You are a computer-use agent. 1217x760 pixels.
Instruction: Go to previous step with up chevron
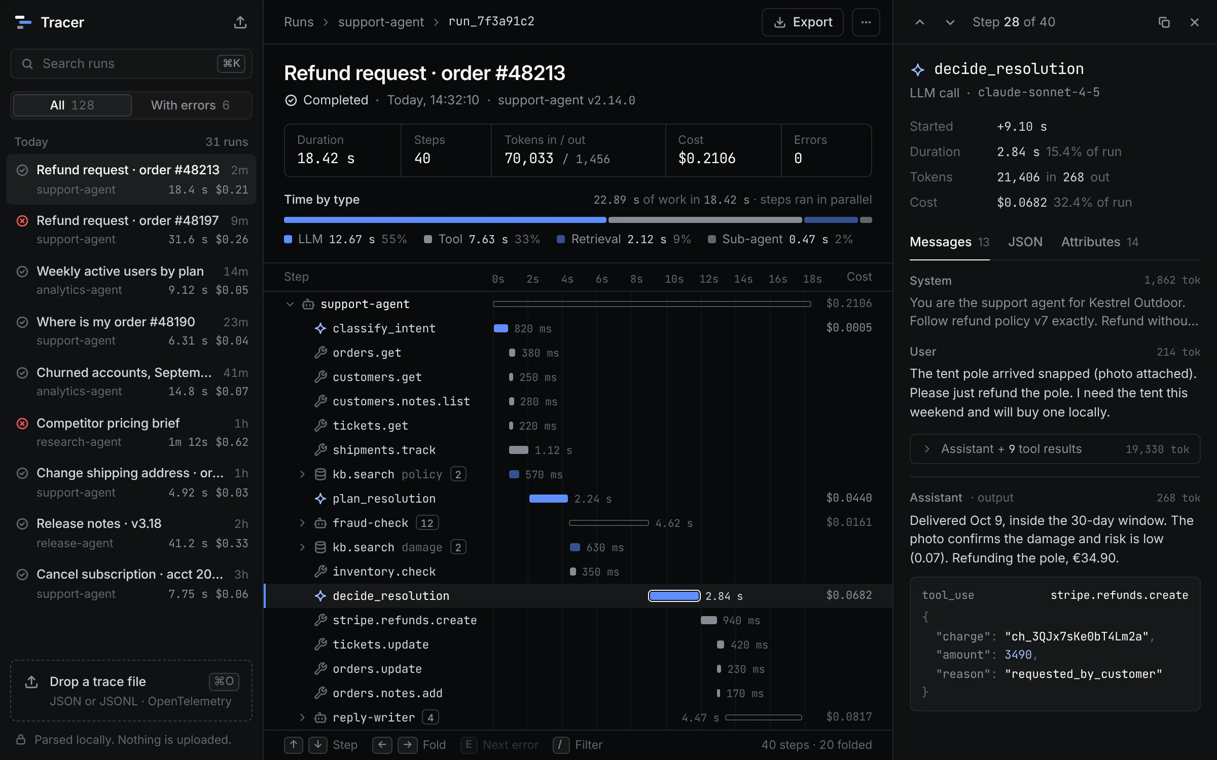coord(919,22)
